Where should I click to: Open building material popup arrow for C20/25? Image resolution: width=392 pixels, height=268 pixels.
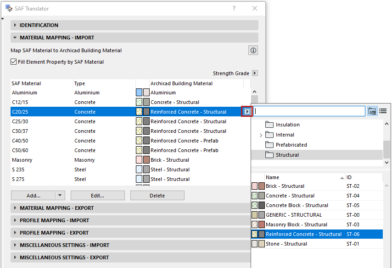[247, 111]
